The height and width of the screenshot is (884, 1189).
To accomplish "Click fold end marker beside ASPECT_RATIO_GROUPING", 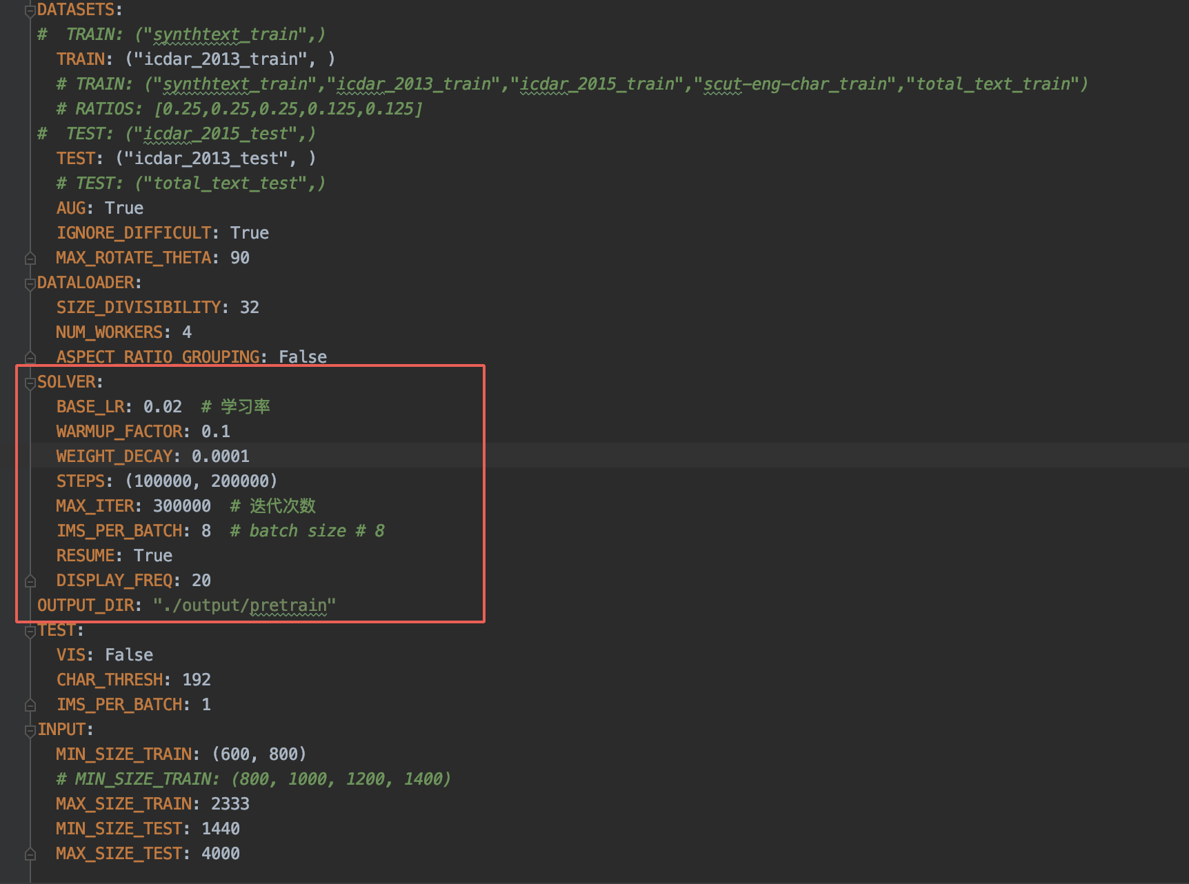I will tap(30, 357).
